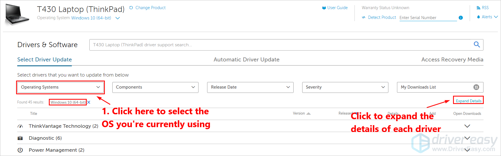The width and height of the screenshot is (501, 156).
Task: Sort by Version column arrow
Action: click(309, 113)
